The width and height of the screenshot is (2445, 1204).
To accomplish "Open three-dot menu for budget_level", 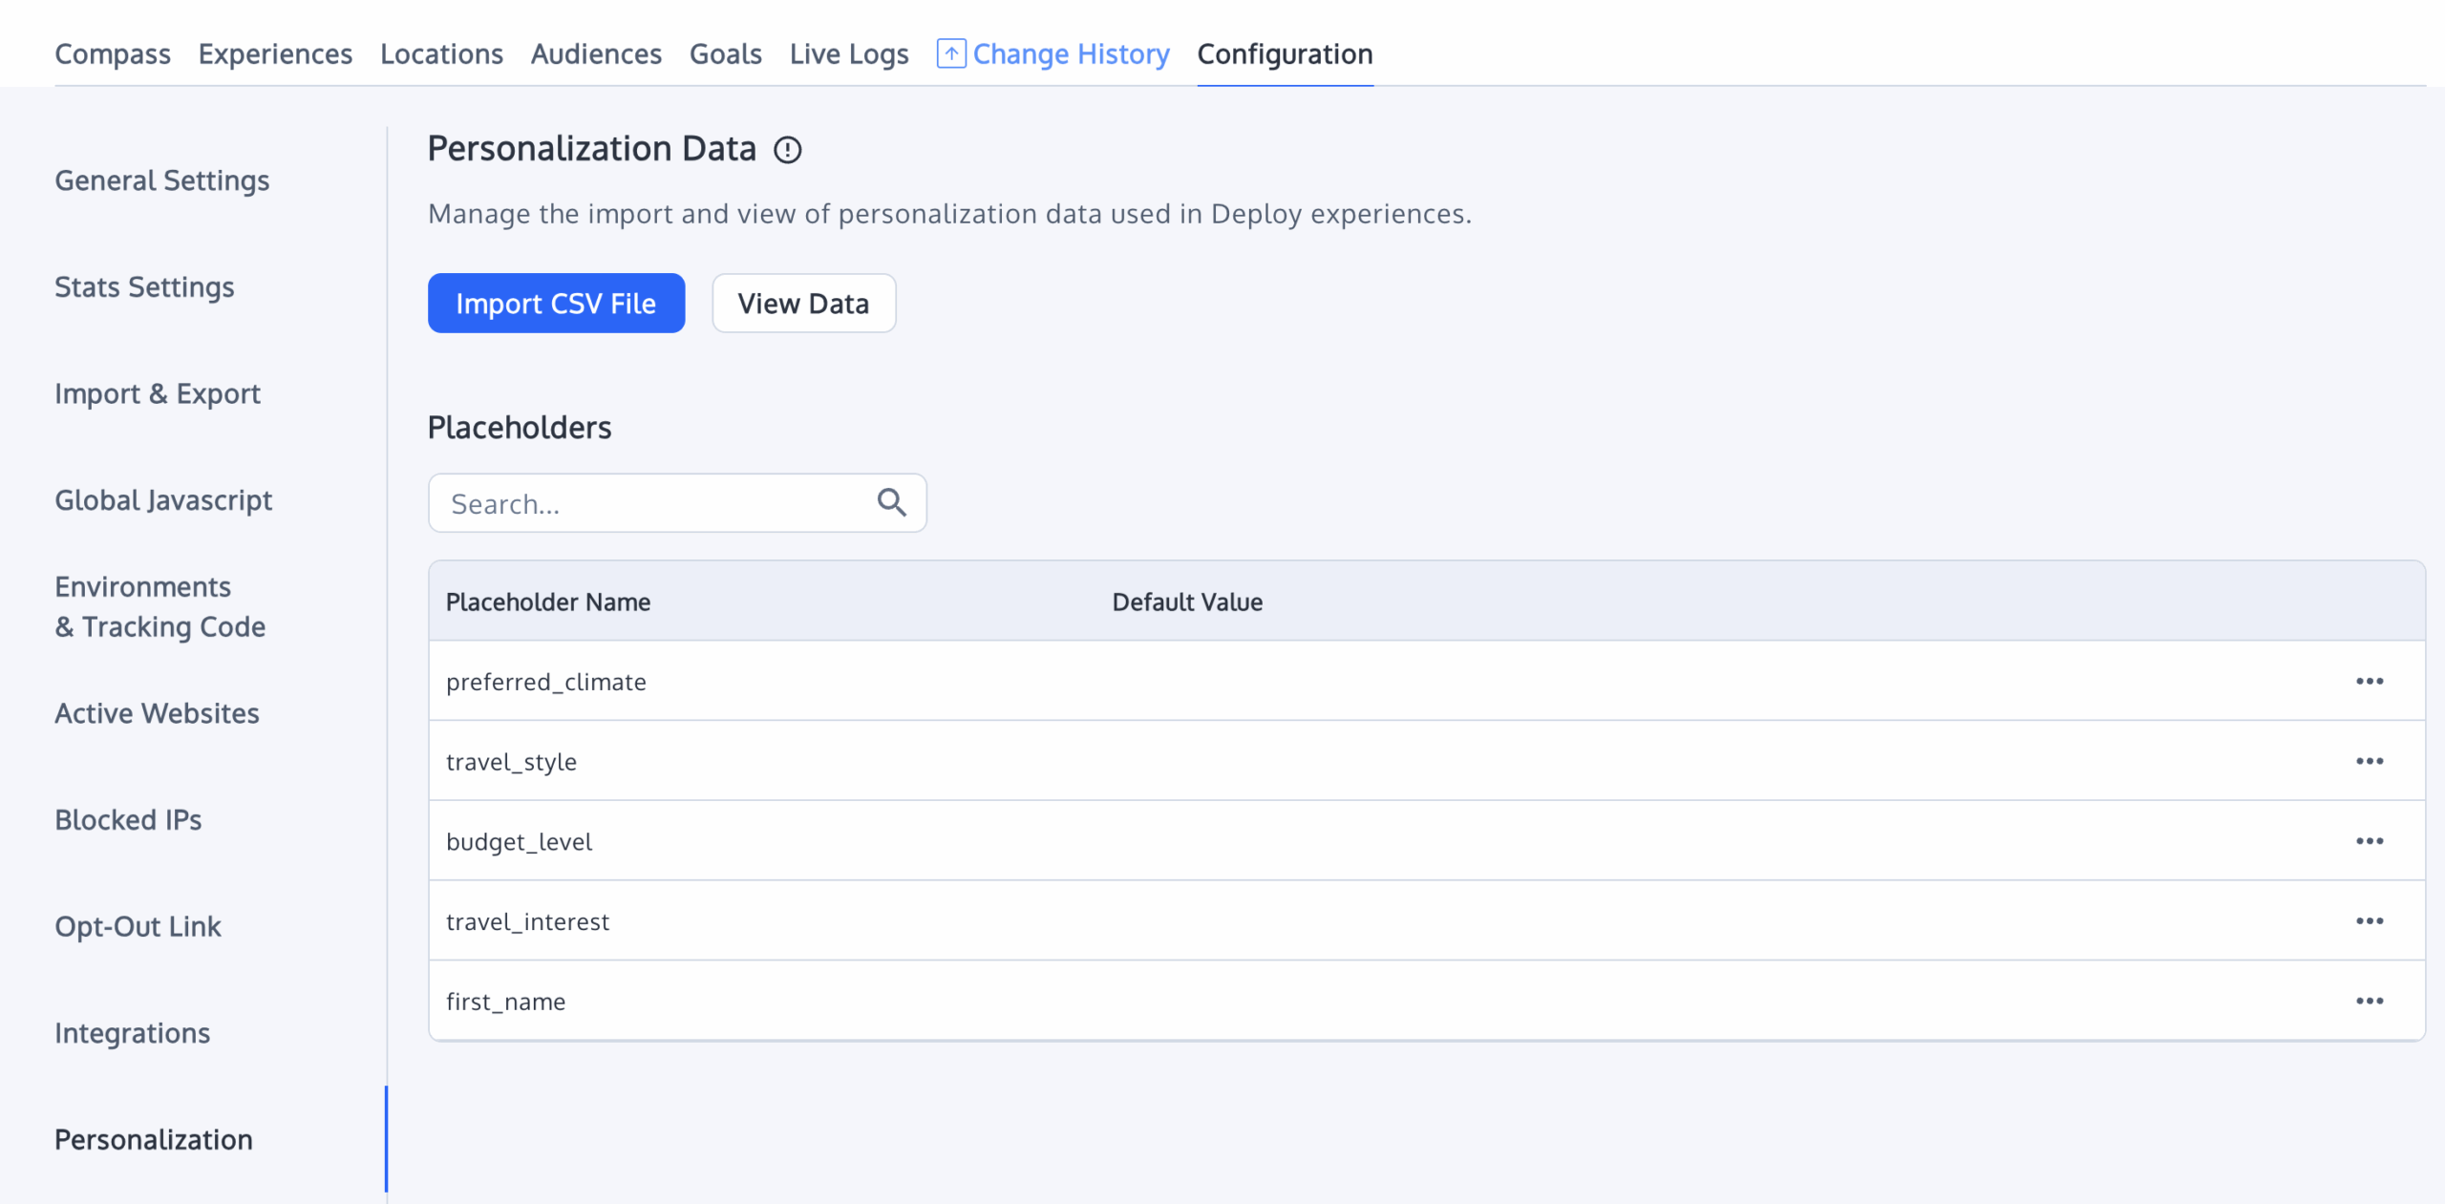I will (x=2369, y=841).
